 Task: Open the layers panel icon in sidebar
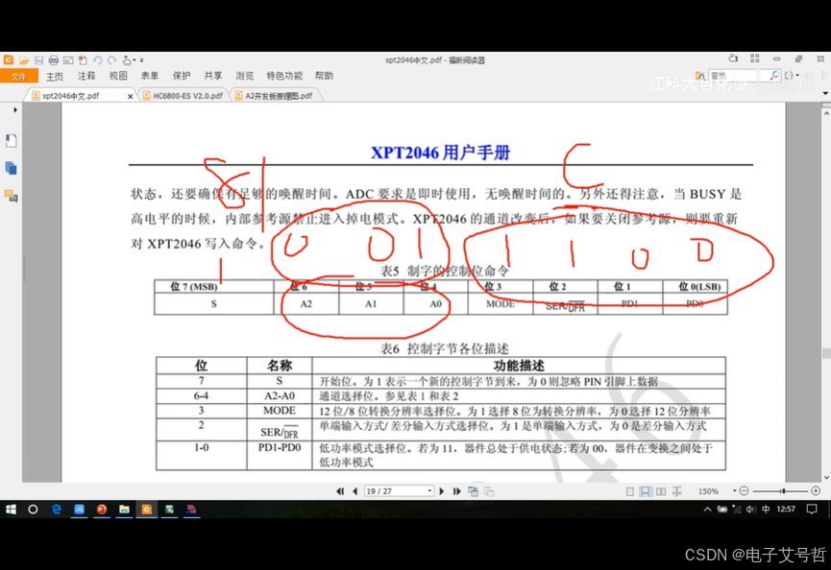(12, 169)
